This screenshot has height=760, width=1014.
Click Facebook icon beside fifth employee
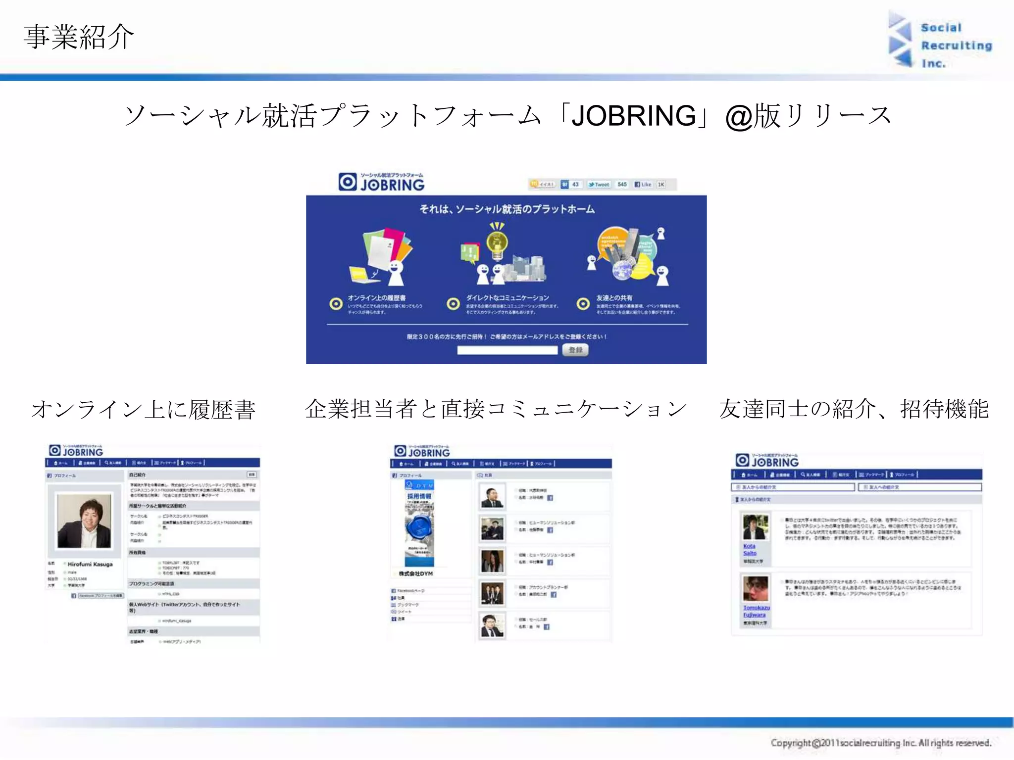[x=547, y=627]
